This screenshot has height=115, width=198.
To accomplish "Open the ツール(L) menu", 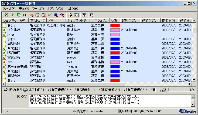I will [x=38, y=9].
